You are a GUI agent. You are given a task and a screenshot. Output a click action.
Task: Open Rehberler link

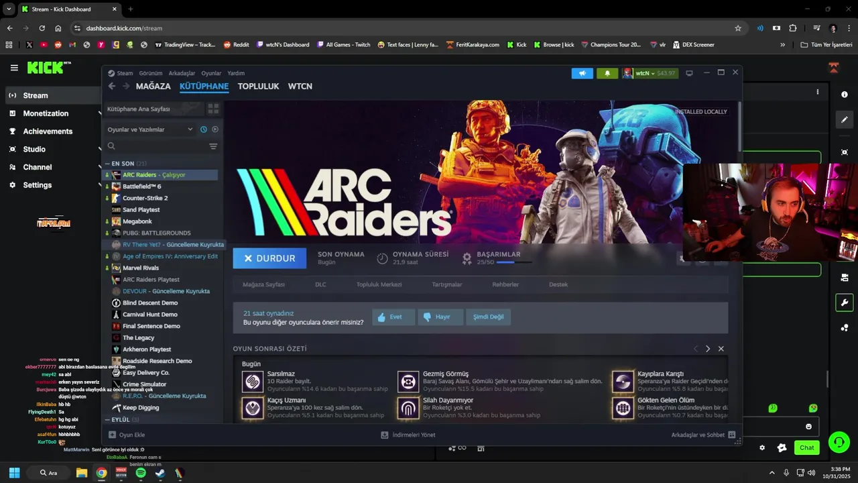(x=505, y=284)
